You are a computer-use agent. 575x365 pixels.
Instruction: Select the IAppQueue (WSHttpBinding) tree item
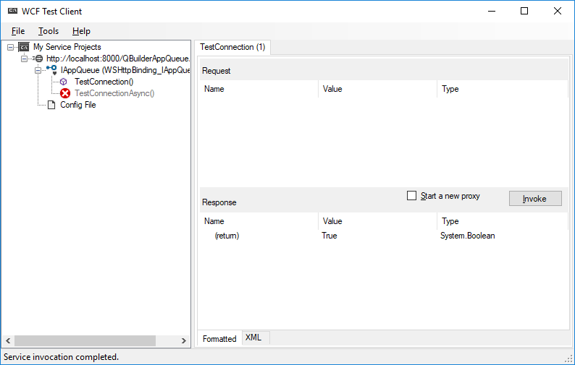[x=125, y=70]
